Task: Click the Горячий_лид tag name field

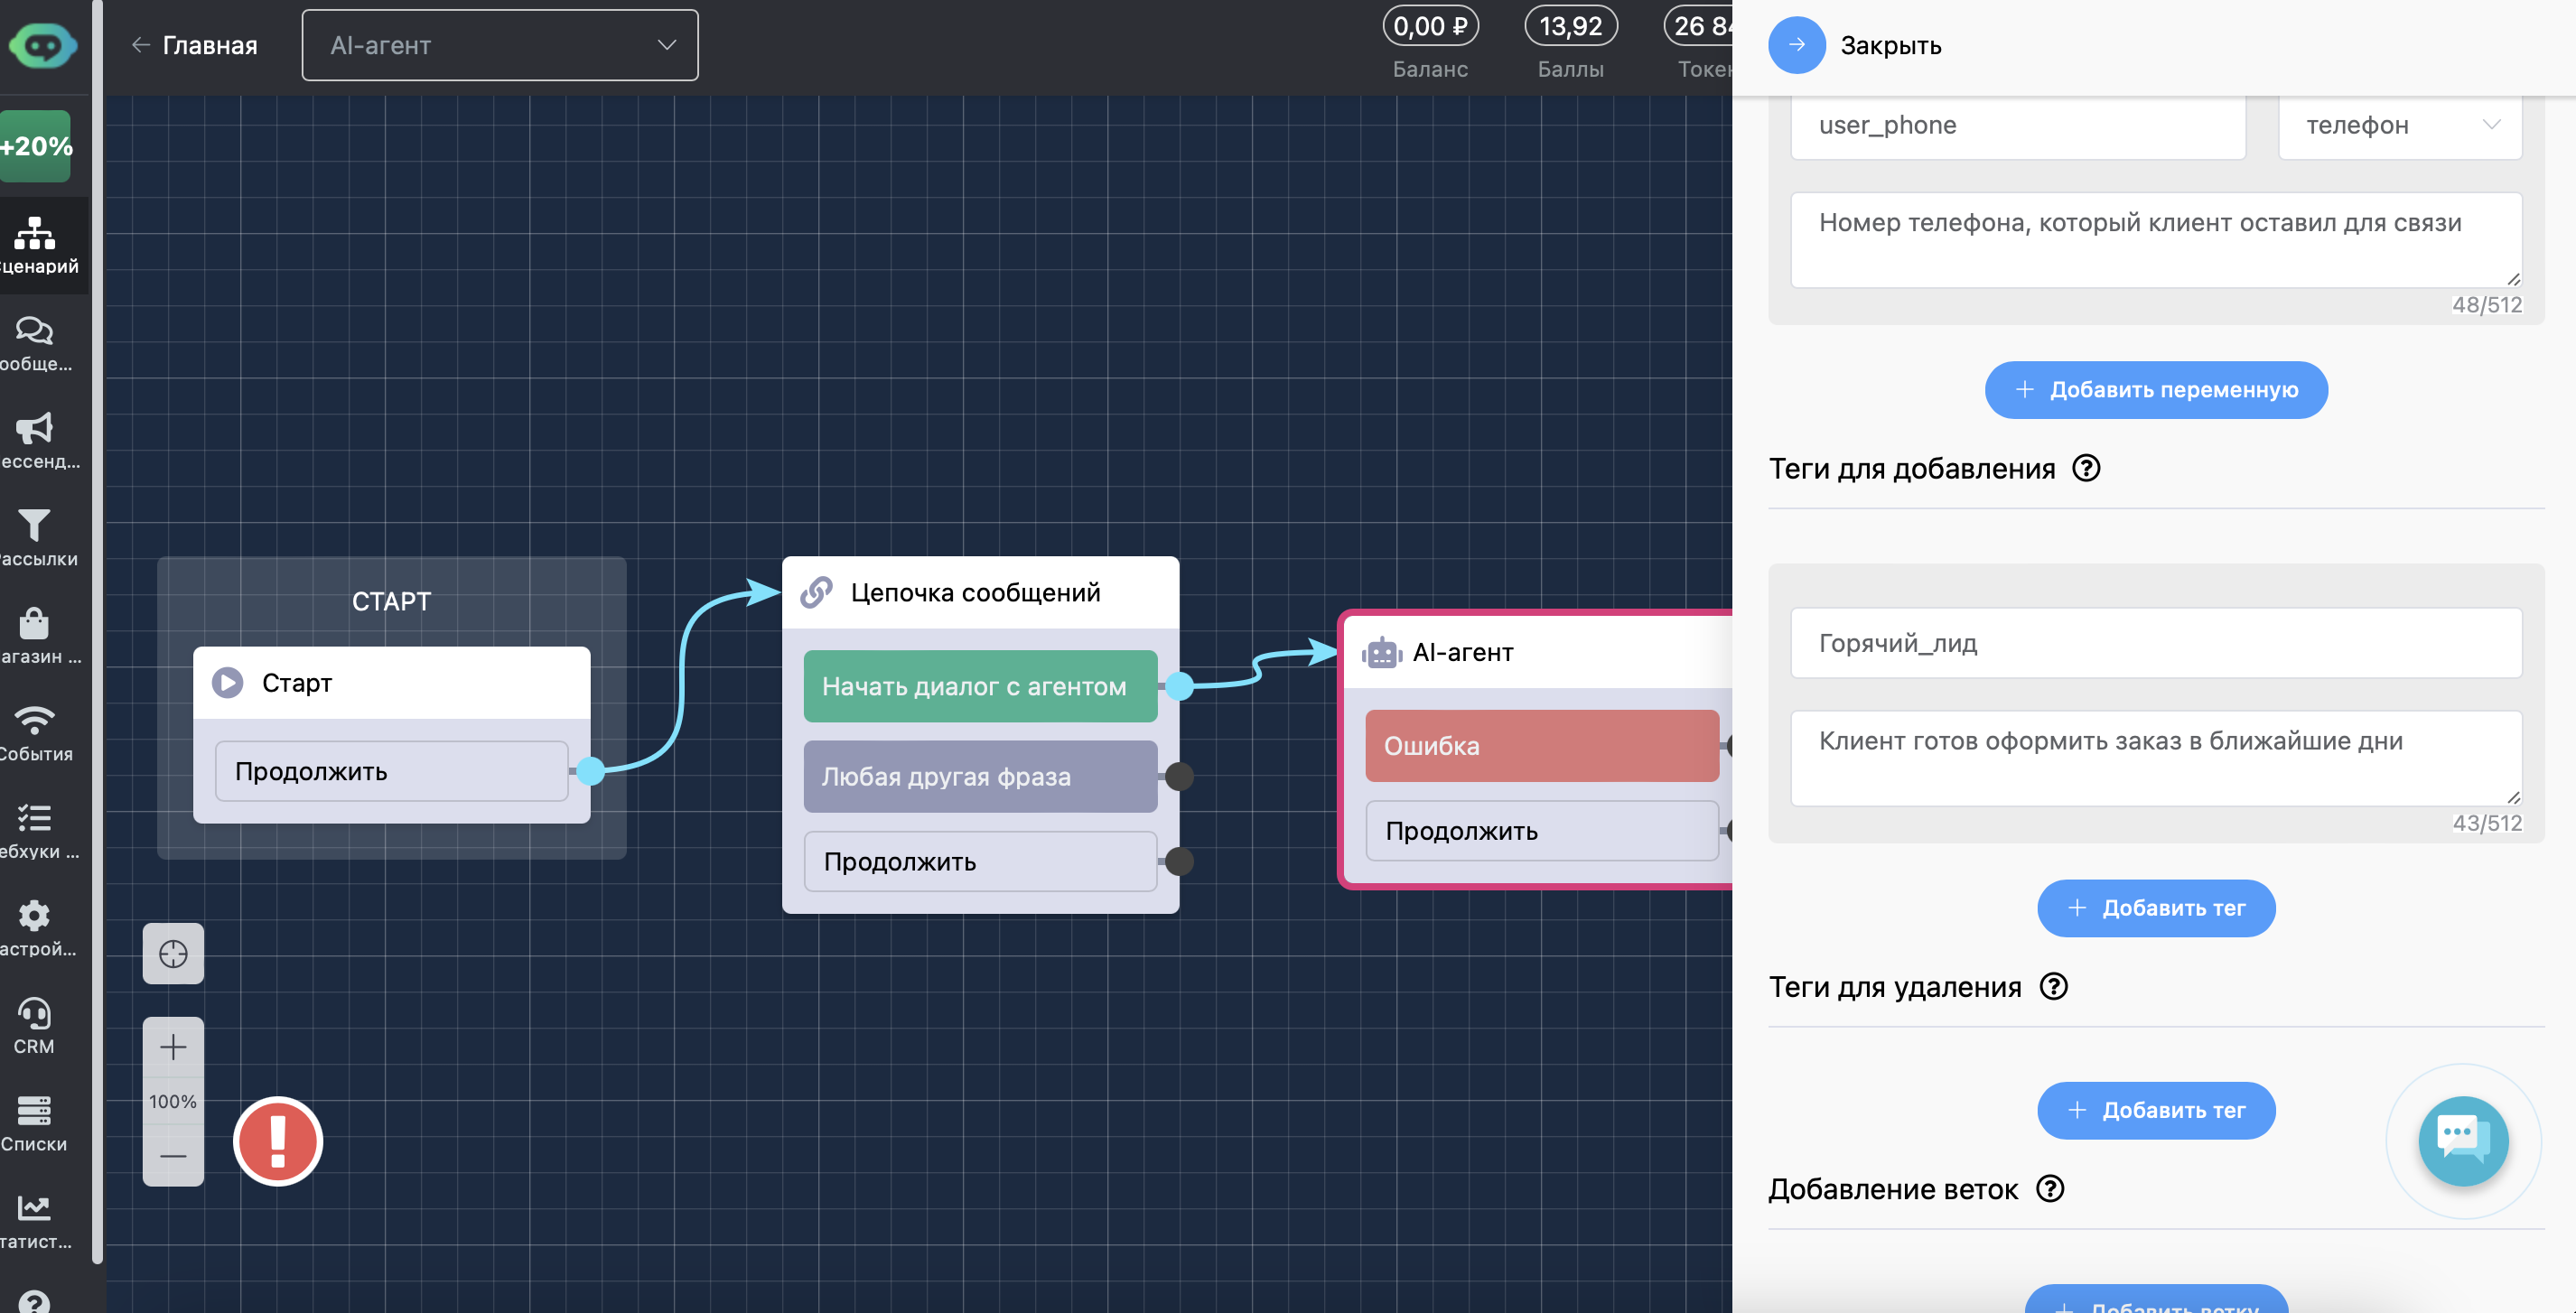Action: click(2156, 643)
